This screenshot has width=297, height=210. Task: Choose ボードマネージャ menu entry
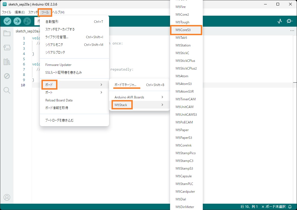point(126,85)
